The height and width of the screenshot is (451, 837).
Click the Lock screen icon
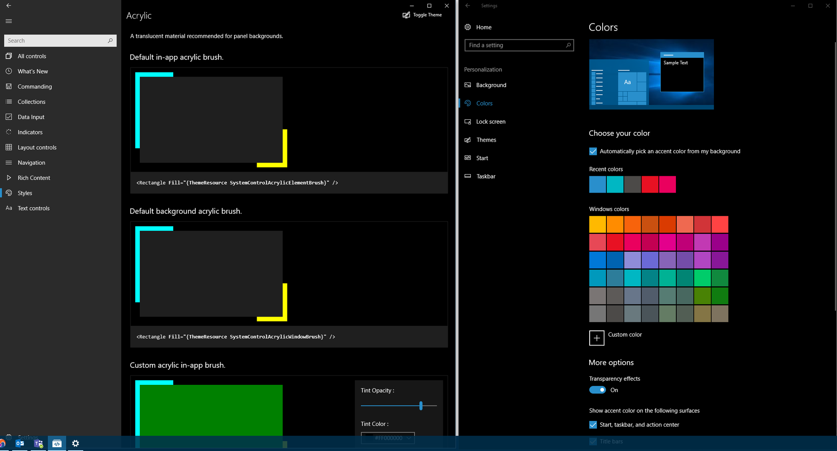click(x=468, y=122)
